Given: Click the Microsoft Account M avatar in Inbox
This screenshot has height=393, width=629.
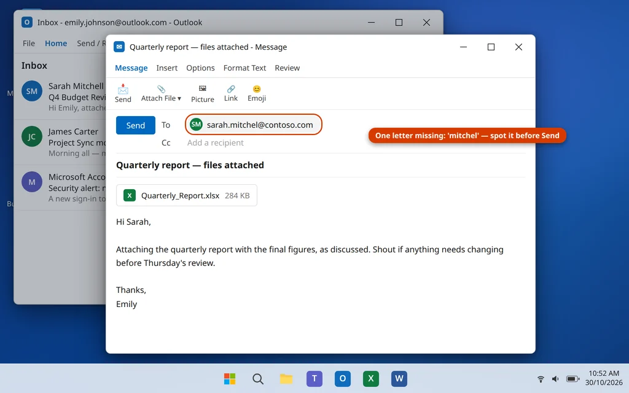Looking at the screenshot, I should (x=32, y=182).
